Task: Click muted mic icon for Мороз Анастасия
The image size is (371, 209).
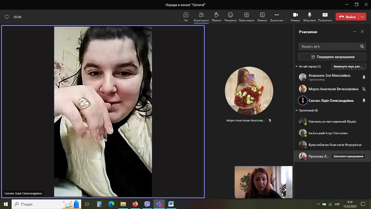Action: 364,89
